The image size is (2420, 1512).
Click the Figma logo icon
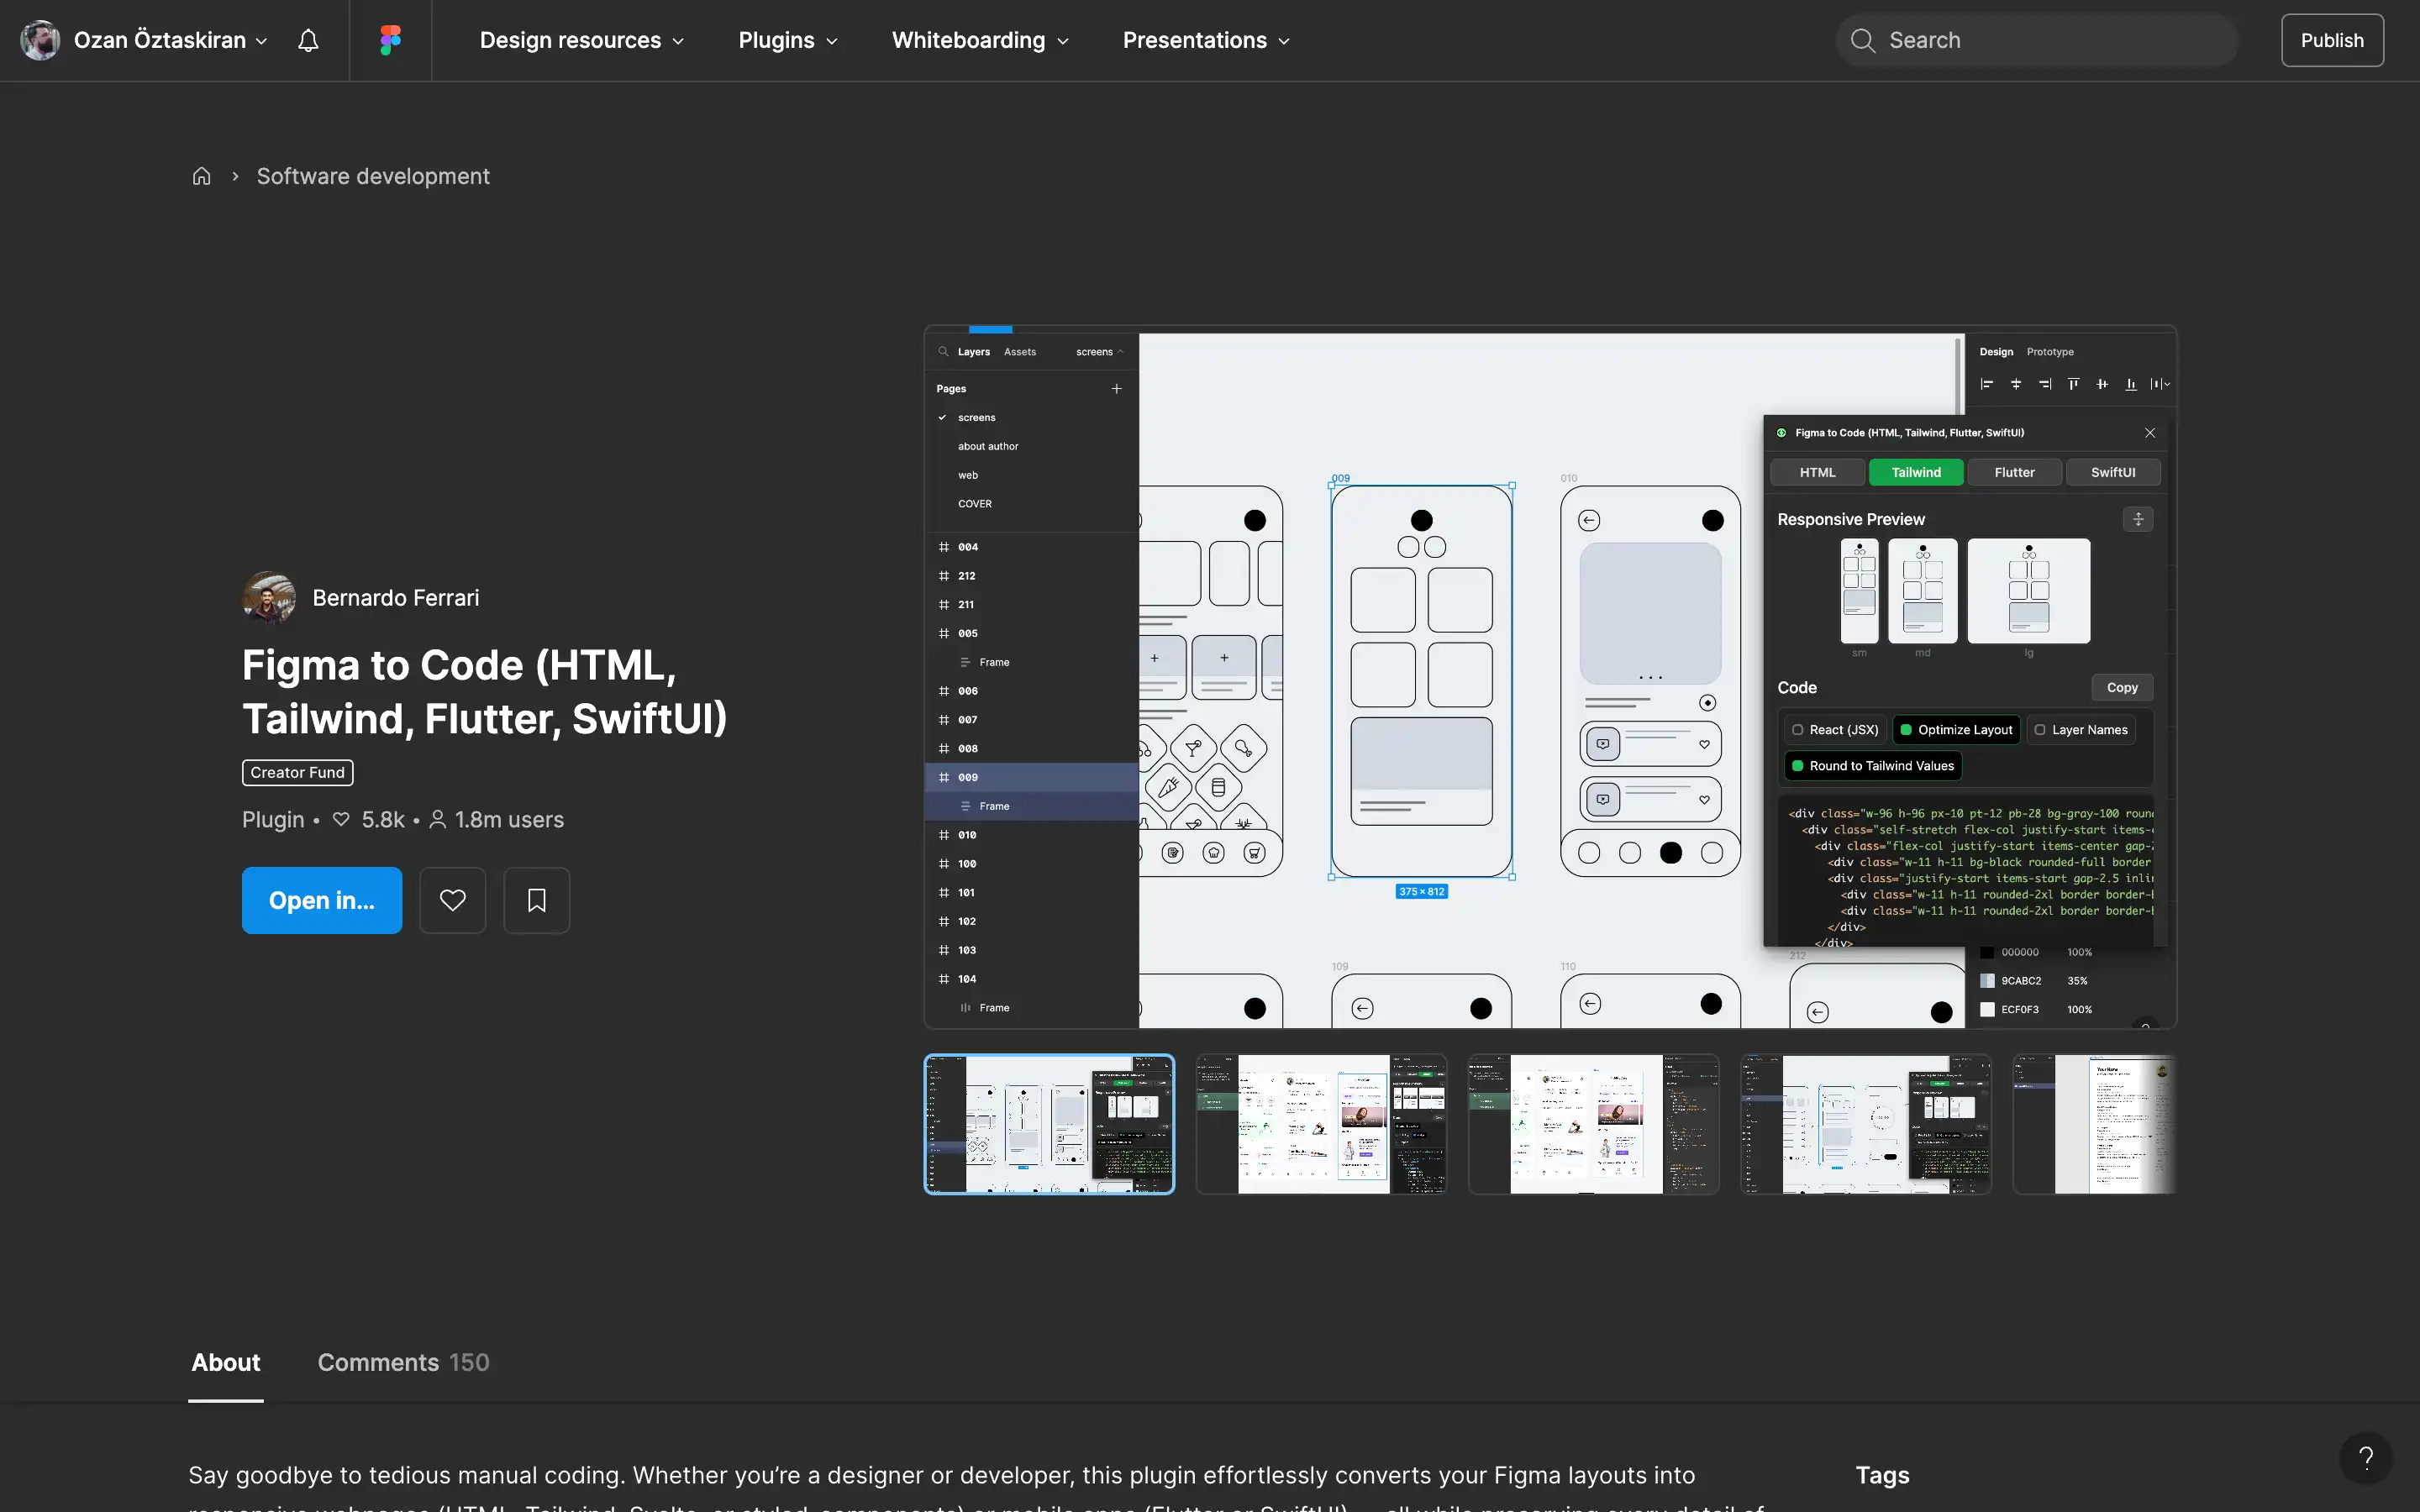click(x=390, y=40)
